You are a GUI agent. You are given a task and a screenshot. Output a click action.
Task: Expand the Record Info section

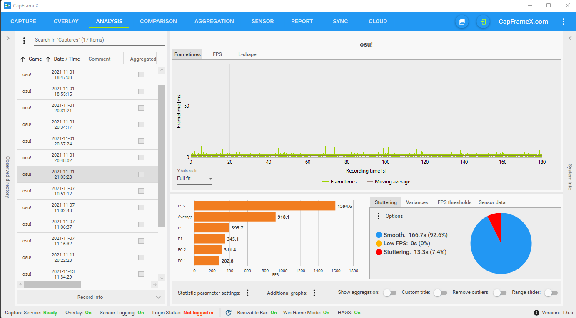point(90,297)
